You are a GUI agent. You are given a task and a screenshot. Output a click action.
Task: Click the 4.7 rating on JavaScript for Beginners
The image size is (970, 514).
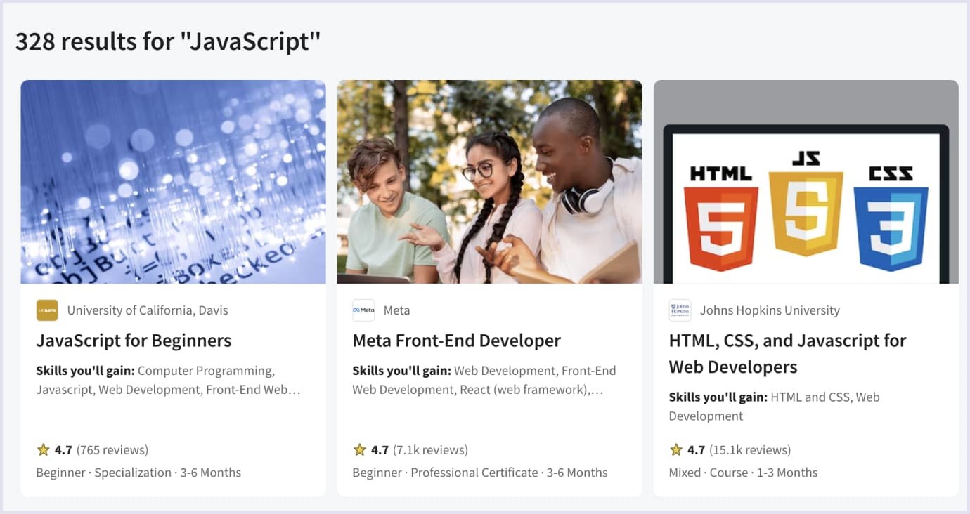(63, 450)
